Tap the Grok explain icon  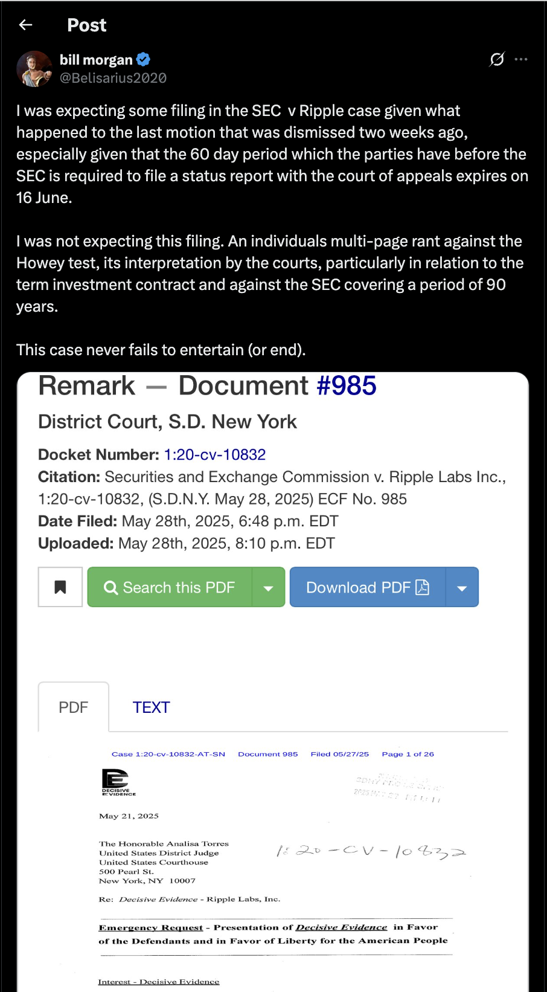pyautogui.click(x=497, y=59)
